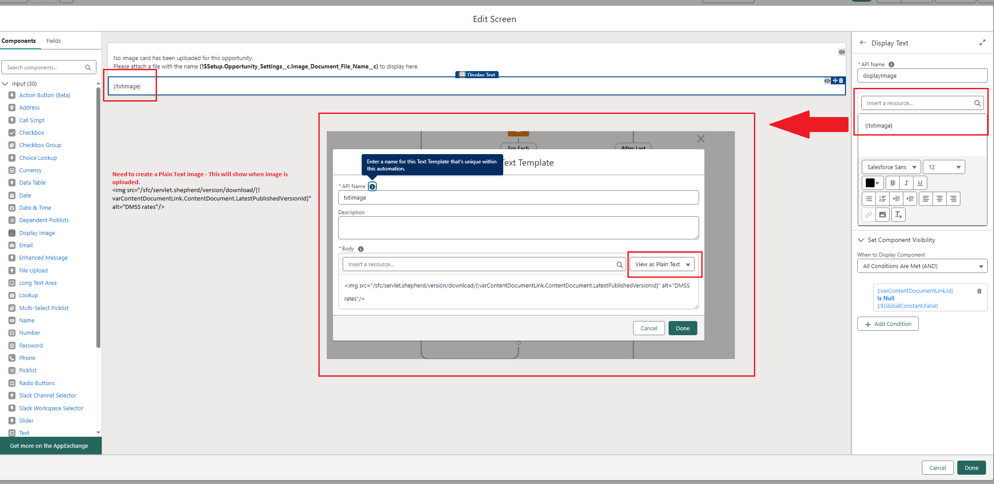
Task: Insert image using the toolbar image icon
Action: [882, 215]
